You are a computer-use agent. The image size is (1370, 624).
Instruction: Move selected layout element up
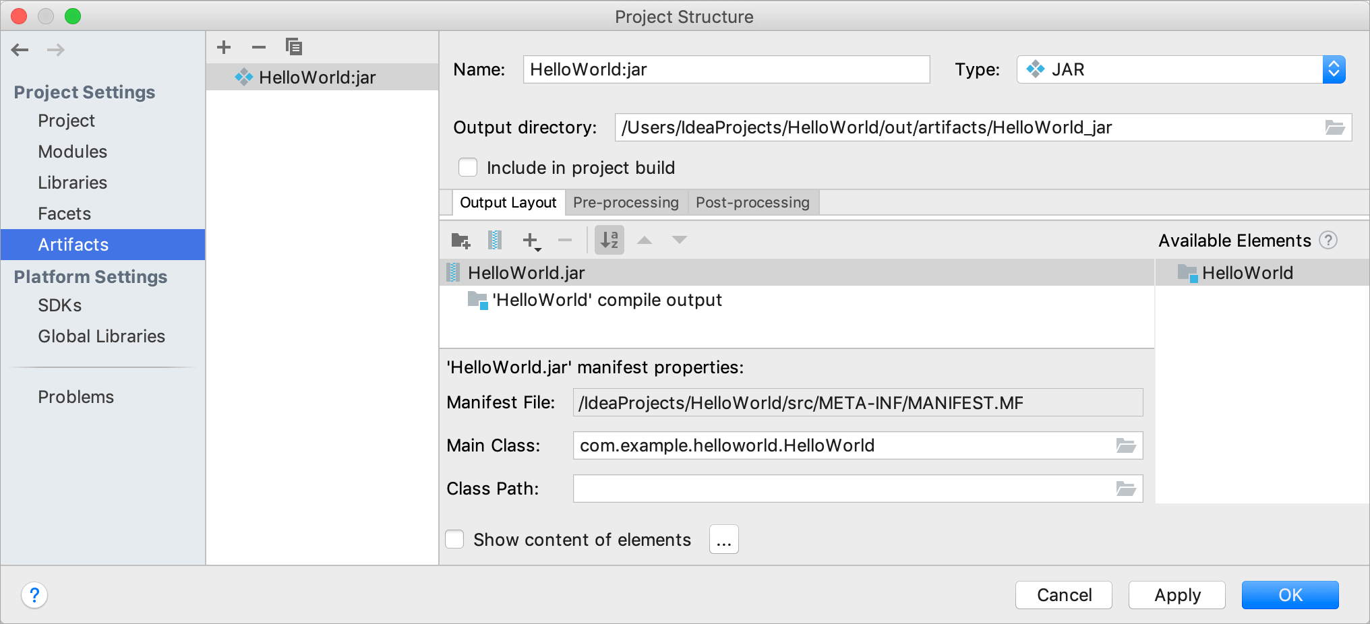coord(645,240)
